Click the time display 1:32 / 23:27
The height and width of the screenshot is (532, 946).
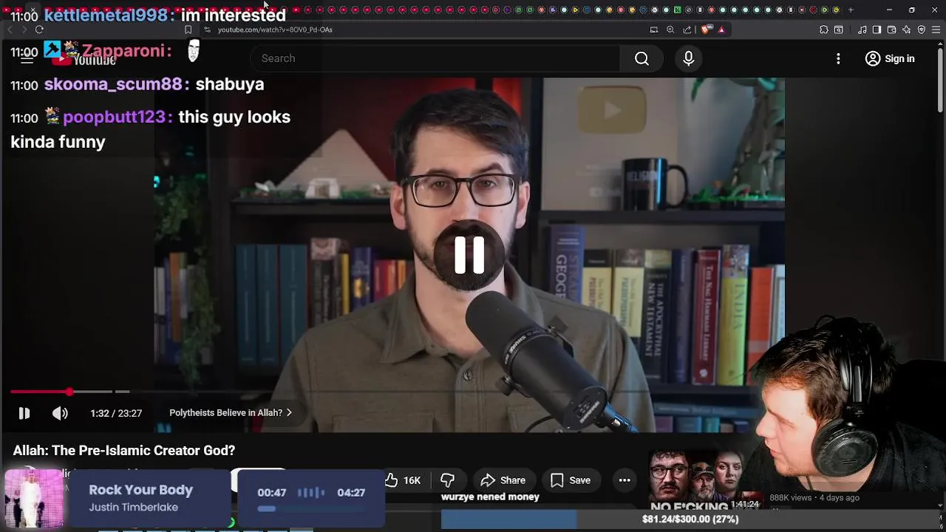(116, 413)
